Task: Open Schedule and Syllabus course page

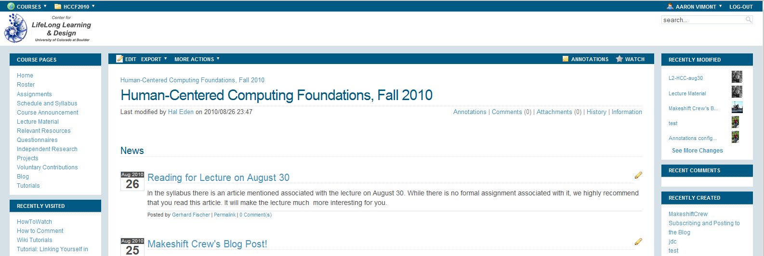Action: (x=47, y=103)
